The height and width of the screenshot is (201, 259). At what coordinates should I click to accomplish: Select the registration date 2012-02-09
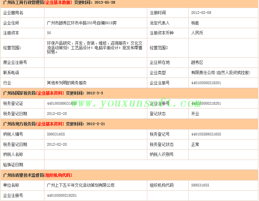(x=201, y=13)
